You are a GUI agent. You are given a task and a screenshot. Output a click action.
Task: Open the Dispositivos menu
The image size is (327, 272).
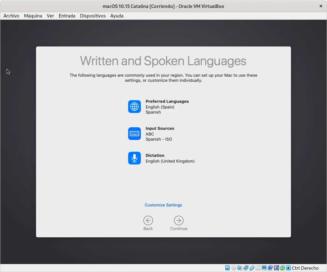point(93,16)
